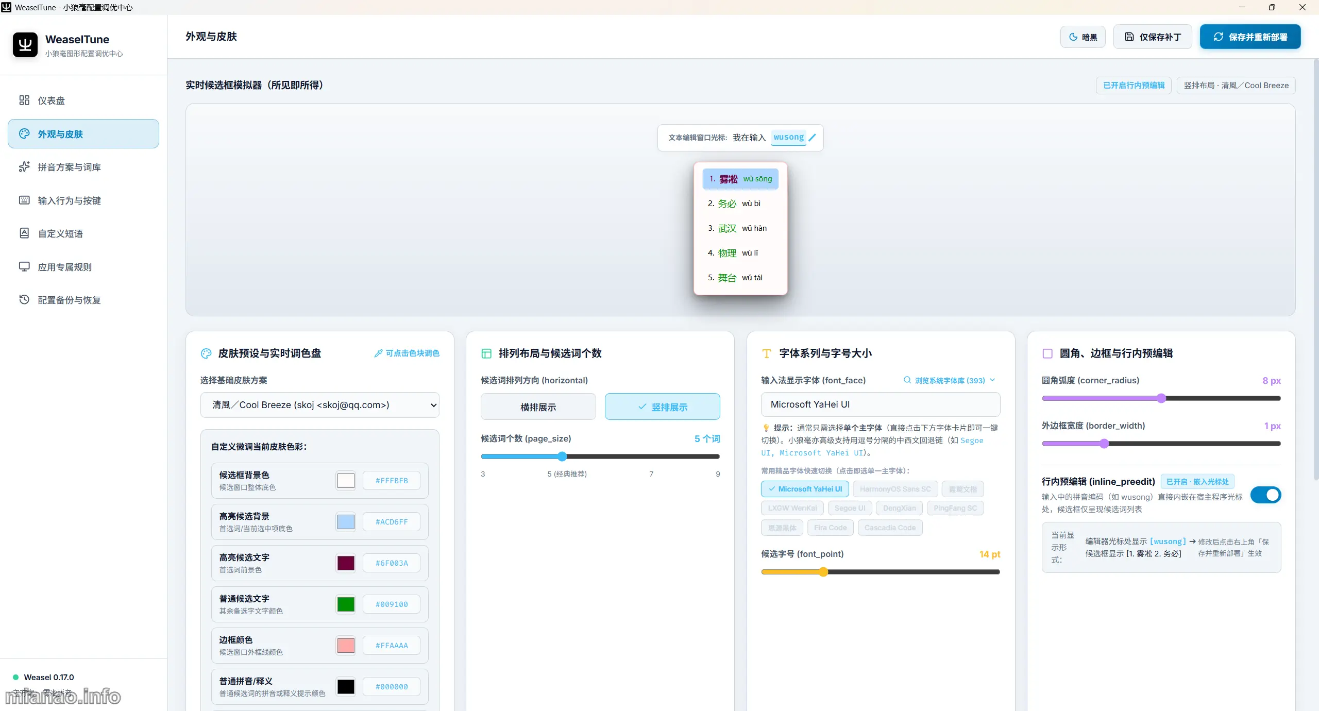
Task: Click the 外边框宽度 border_width slider
Action: [x=1161, y=444]
